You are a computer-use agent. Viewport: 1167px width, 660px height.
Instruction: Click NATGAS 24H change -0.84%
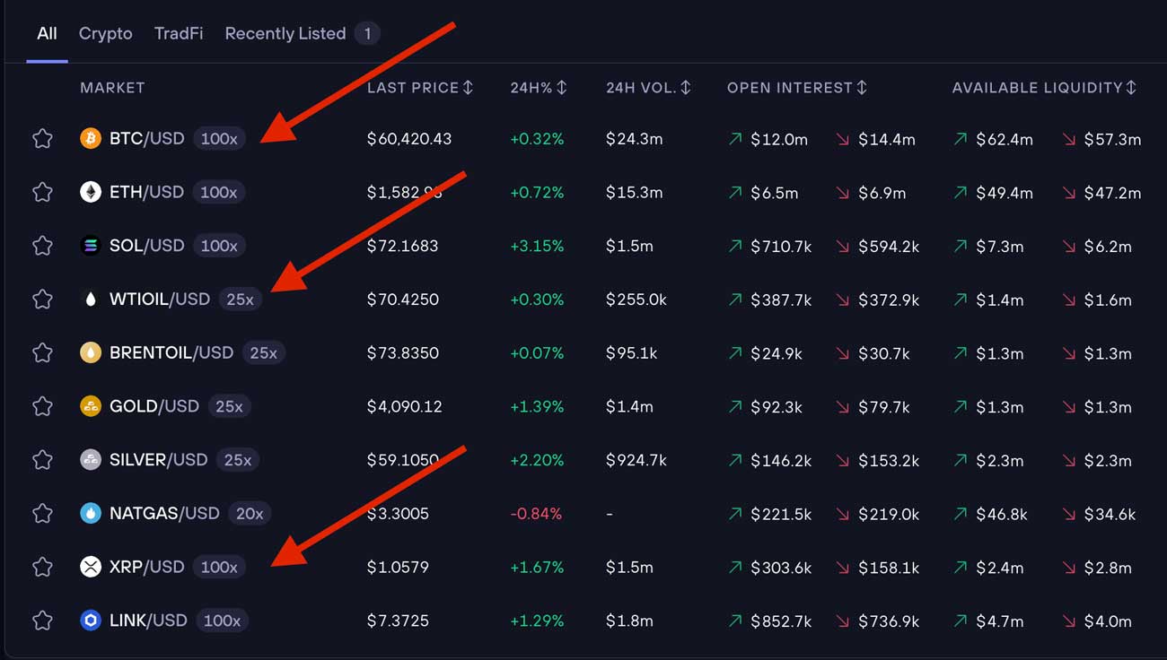click(536, 514)
